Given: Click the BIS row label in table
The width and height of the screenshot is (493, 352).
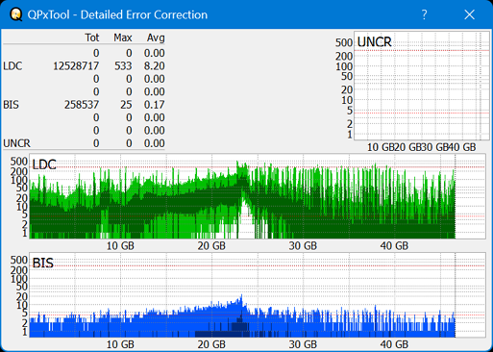Looking at the screenshot, I should click(x=12, y=105).
